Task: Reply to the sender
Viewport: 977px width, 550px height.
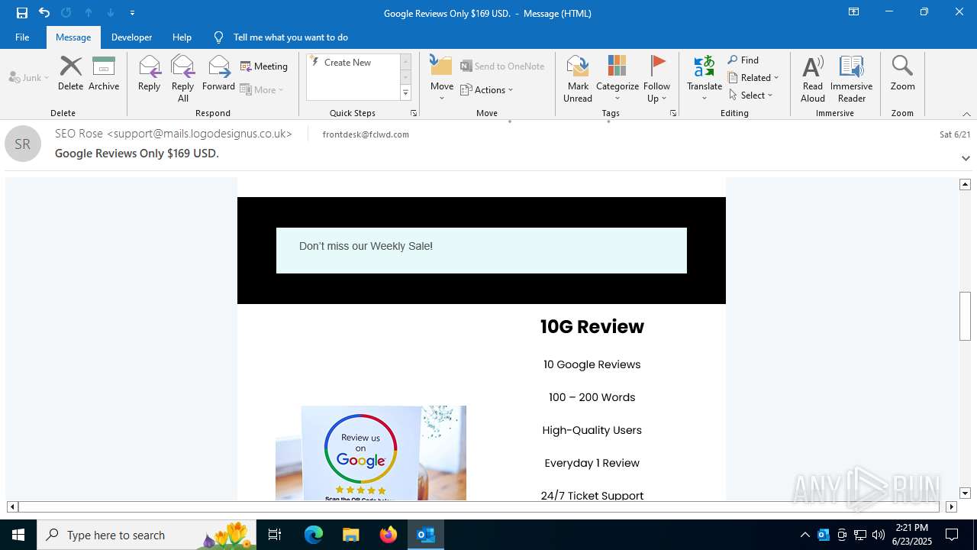Action: tap(149, 73)
